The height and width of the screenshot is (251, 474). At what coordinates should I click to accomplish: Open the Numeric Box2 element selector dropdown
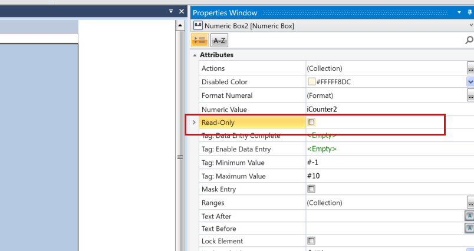[x=470, y=26]
